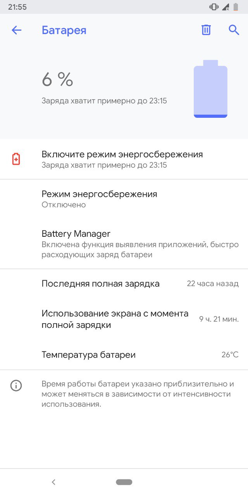Tap the back arrow icon
This screenshot has width=248, height=496.
(16, 30)
